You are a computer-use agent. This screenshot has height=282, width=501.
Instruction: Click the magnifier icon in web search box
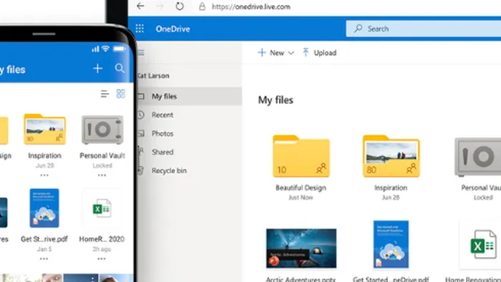(x=358, y=29)
